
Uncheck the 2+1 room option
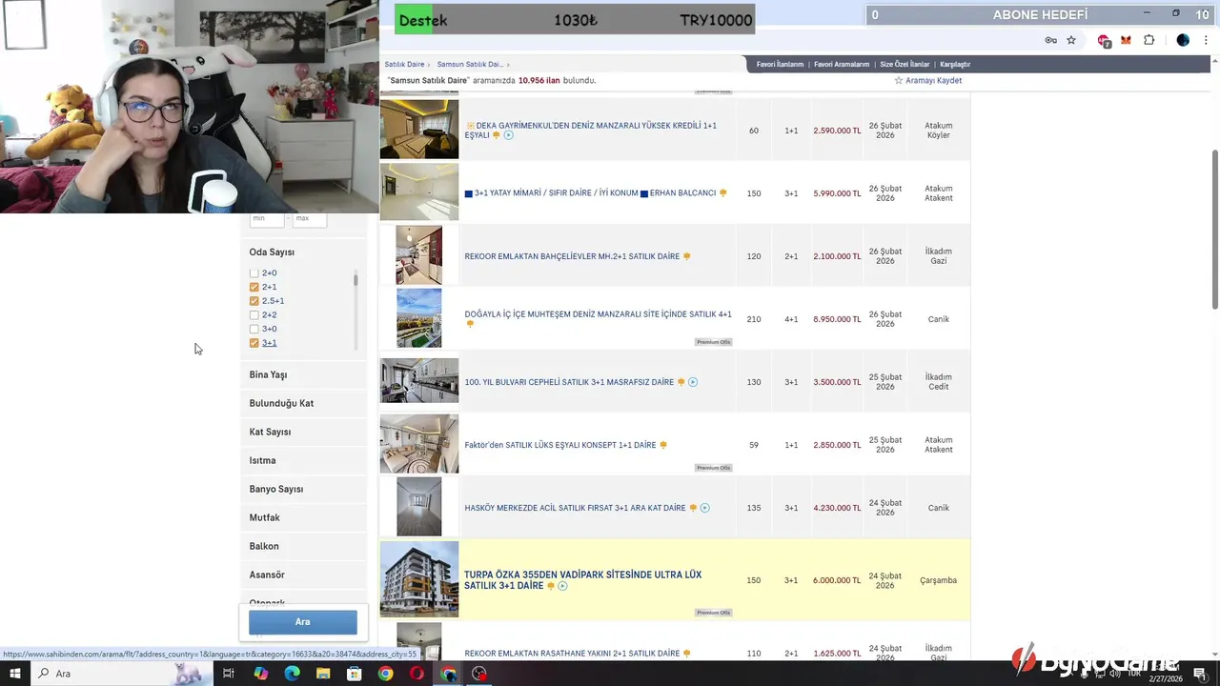(254, 287)
